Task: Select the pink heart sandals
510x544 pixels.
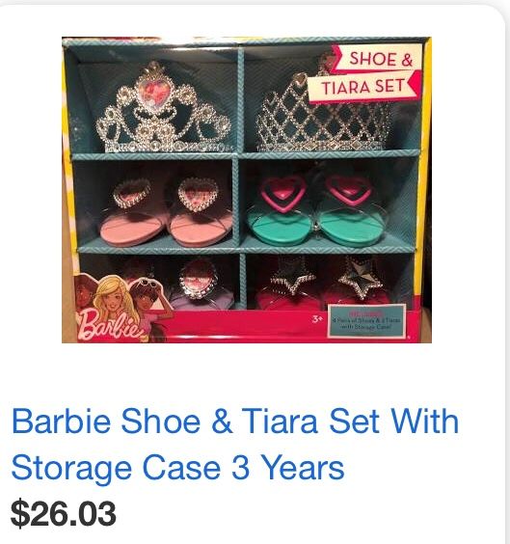Action: click(x=166, y=212)
